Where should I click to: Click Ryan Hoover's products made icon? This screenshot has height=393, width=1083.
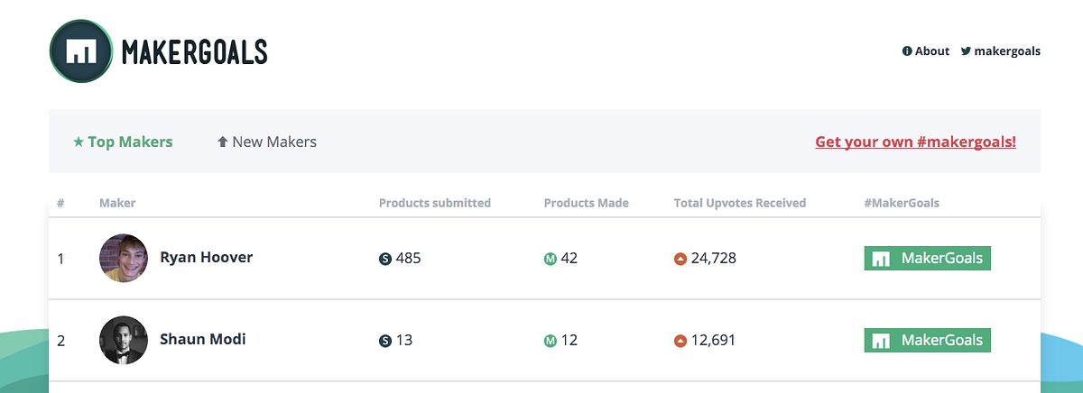tap(550, 259)
